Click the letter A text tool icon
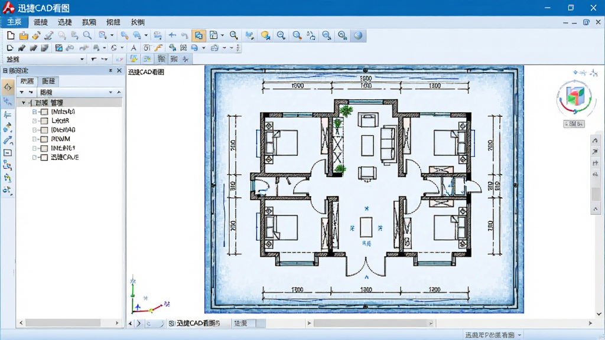 coord(134,48)
